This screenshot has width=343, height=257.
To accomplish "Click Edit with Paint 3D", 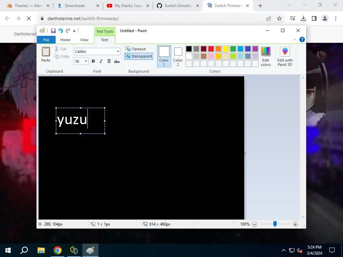I will tap(285, 56).
